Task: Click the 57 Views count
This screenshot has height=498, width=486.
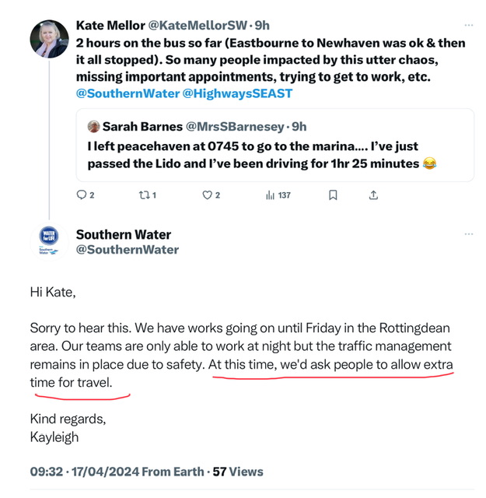Action: pos(238,472)
